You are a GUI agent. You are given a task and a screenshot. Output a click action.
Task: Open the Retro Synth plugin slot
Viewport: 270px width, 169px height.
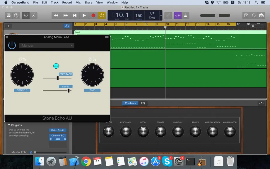[x=58, y=130]
